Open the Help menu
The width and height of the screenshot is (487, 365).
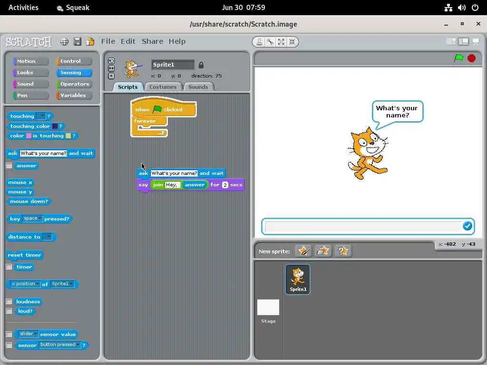click(177, 41)
